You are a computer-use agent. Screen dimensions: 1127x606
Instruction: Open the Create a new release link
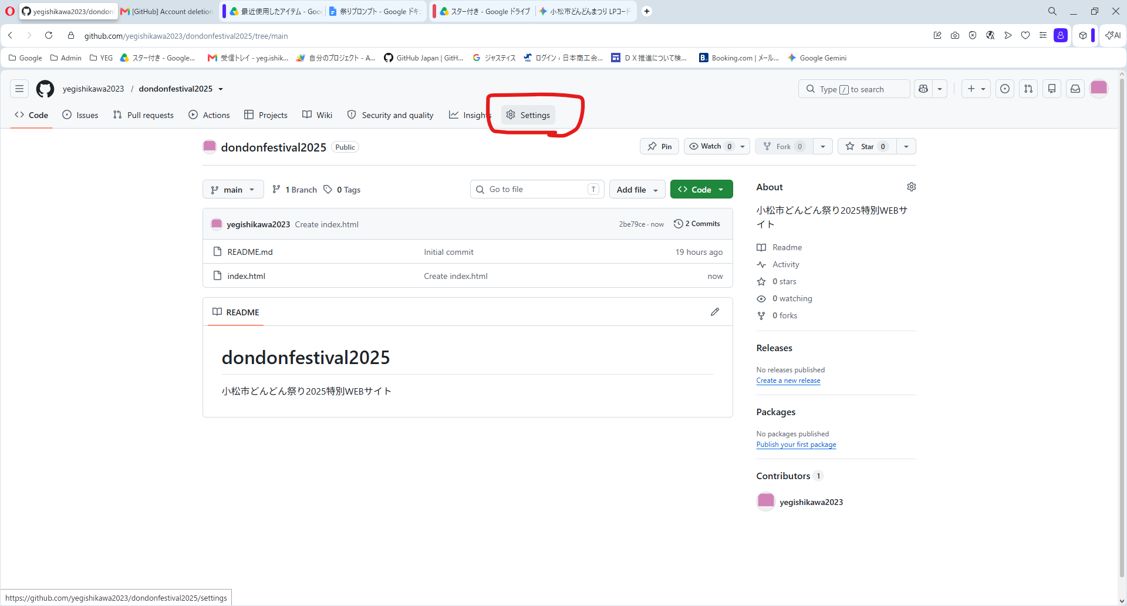[x=788, y=381]
